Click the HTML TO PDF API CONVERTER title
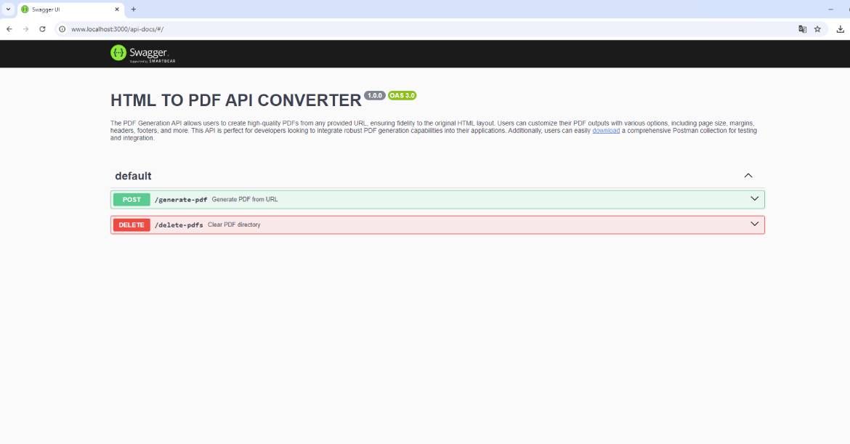This screenshot has height=444, width=850. tap(236, 100)
